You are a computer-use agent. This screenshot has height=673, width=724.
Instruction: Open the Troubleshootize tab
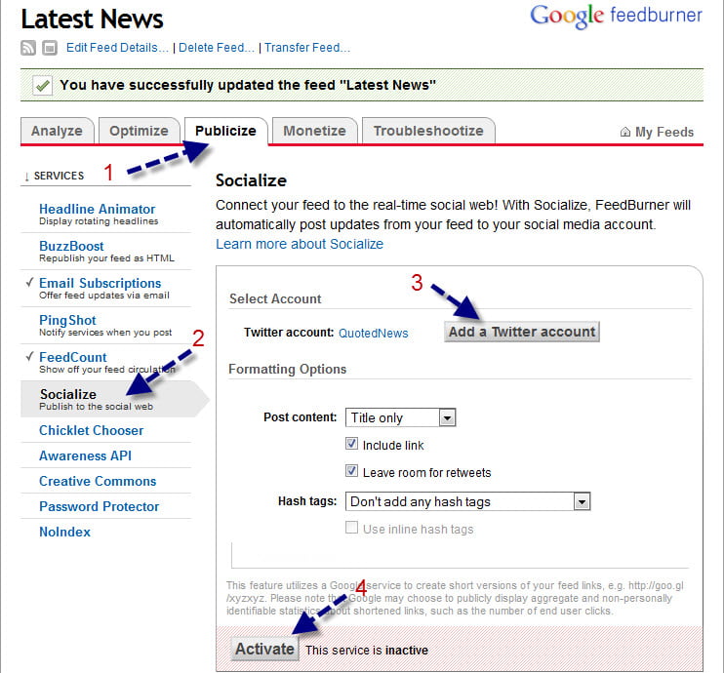pyautogui.click(x=428, y=131)
